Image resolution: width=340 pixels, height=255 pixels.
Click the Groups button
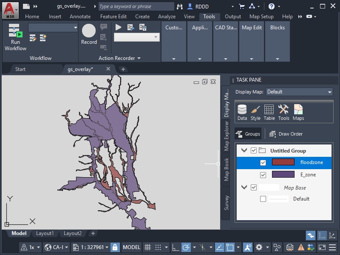click(x=248, y=134)
